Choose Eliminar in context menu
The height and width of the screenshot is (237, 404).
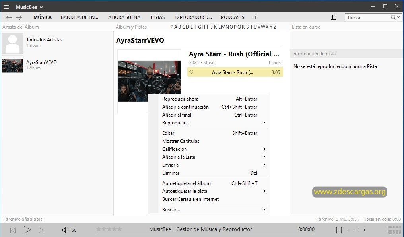click(x=209, y=173)
